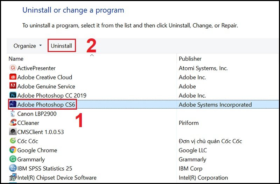Sort programs by Publisher column header
The image size is (280, 184).
(190, 59)
